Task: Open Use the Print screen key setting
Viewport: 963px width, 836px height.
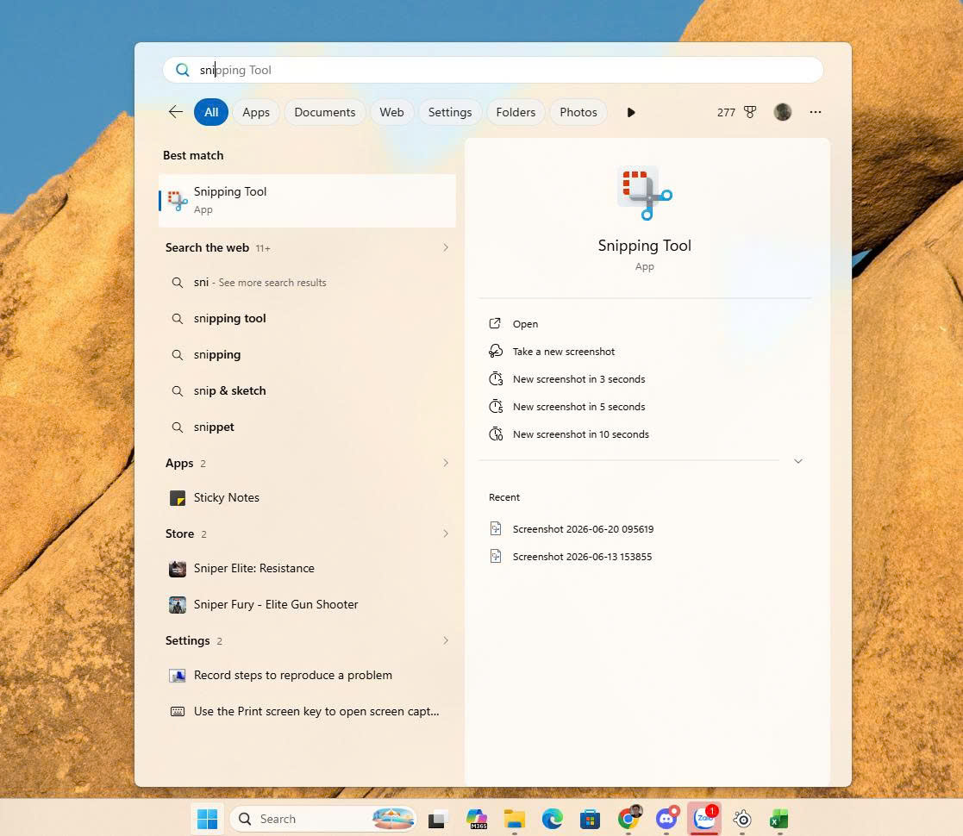Action: tap(307, 711)
